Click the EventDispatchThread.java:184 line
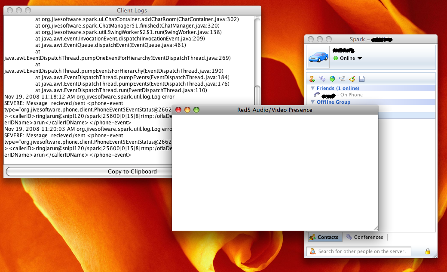This screenshot has height=272, width=447. 132,77
